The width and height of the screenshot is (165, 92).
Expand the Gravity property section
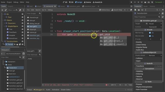139,42
